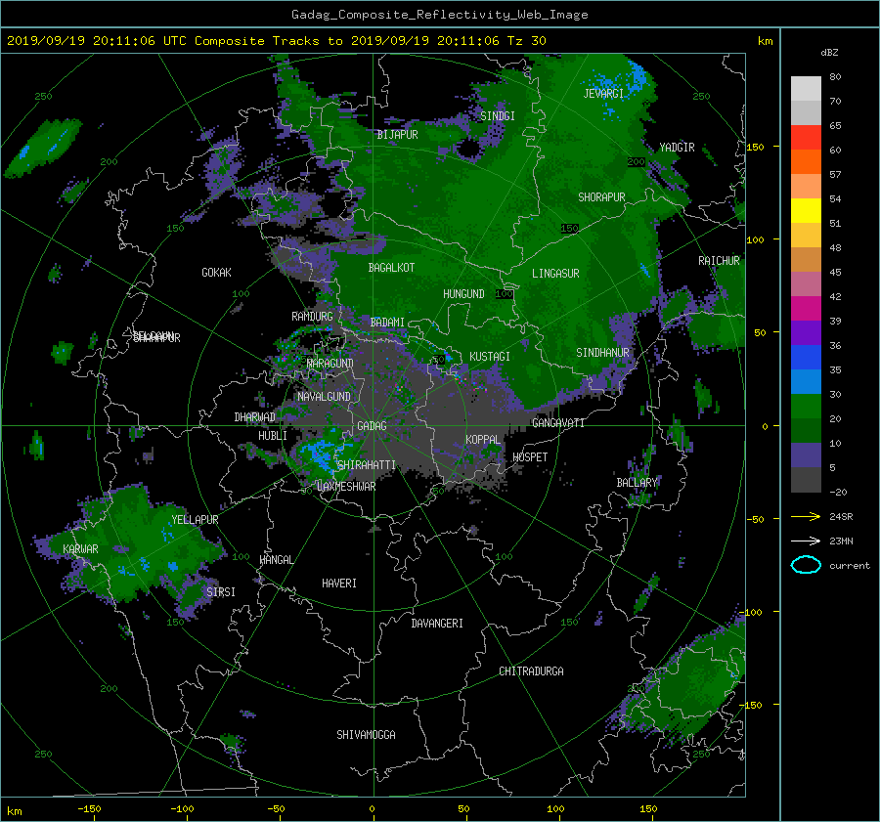Click the KUSTAGI label
This screenshot has width=880, height=822.
click(490, 357)
